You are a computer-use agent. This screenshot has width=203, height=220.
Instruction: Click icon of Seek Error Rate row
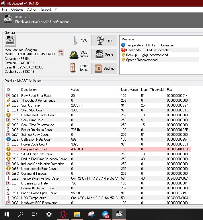coord(8,120)
